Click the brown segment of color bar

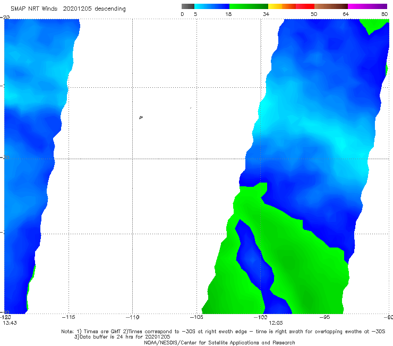[x=331, y=6]
